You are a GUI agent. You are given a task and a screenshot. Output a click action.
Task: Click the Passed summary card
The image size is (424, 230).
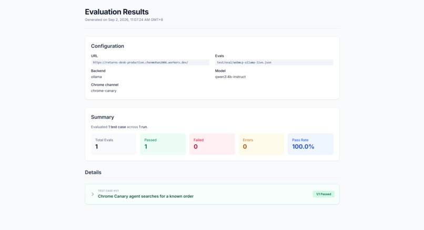pos(163,144)
